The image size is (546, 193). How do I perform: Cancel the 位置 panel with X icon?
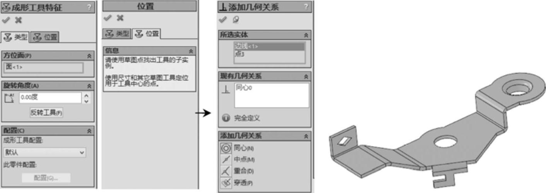coord(120,18)
